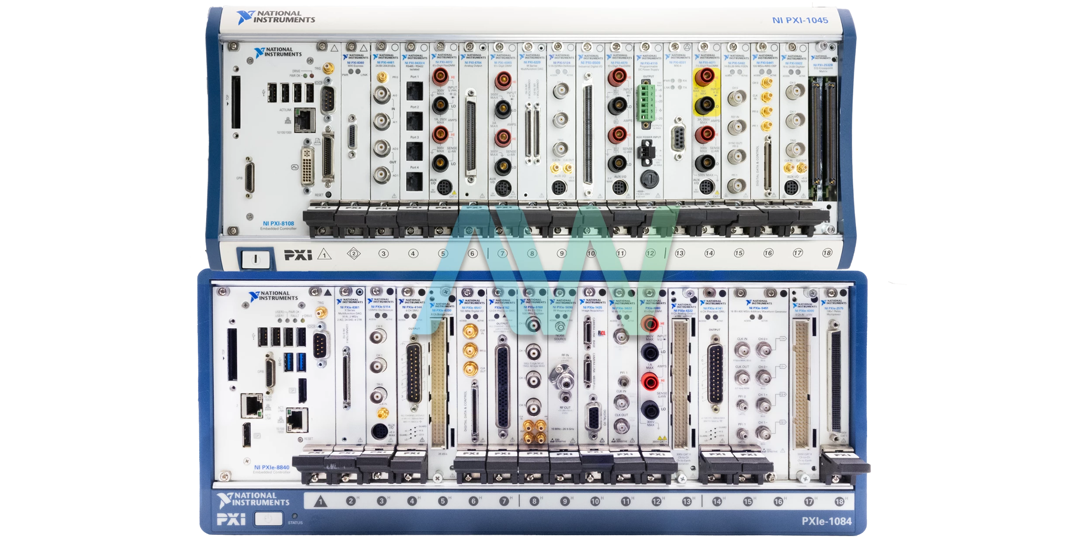The height and width of the screenshot is (540, 1092).
Task: Click the round fuse holder on the PXI-4110
Action: (x=649, y=178)
